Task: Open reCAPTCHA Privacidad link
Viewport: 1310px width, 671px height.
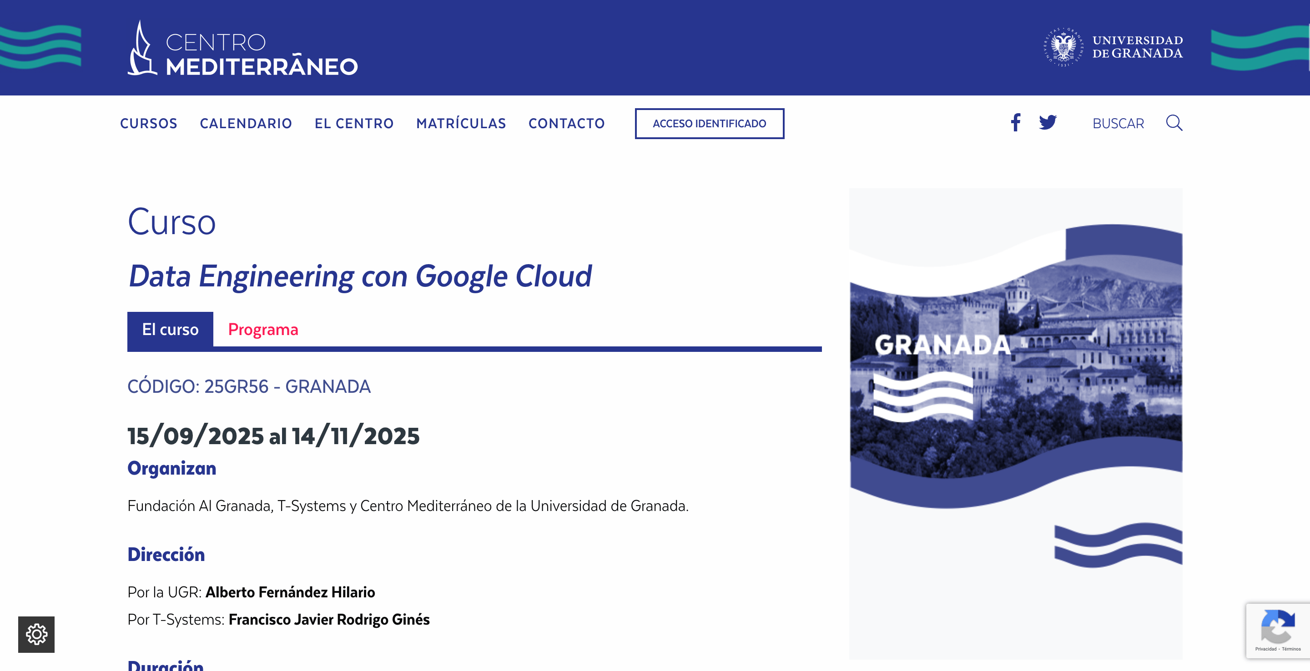Action: point(1265,649)
